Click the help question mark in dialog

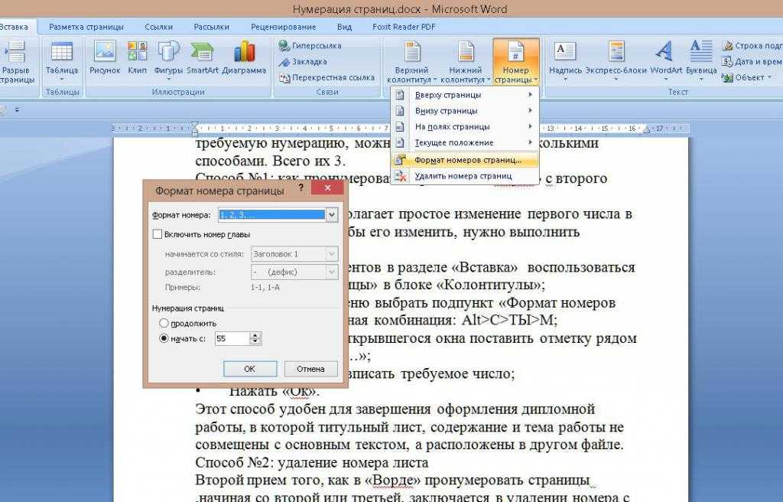point(301,188)
